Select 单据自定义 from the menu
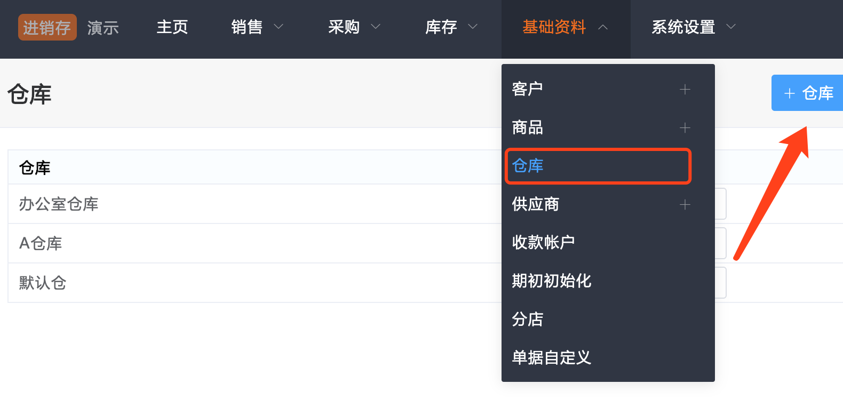843x416 pixels. pos(551,358)
